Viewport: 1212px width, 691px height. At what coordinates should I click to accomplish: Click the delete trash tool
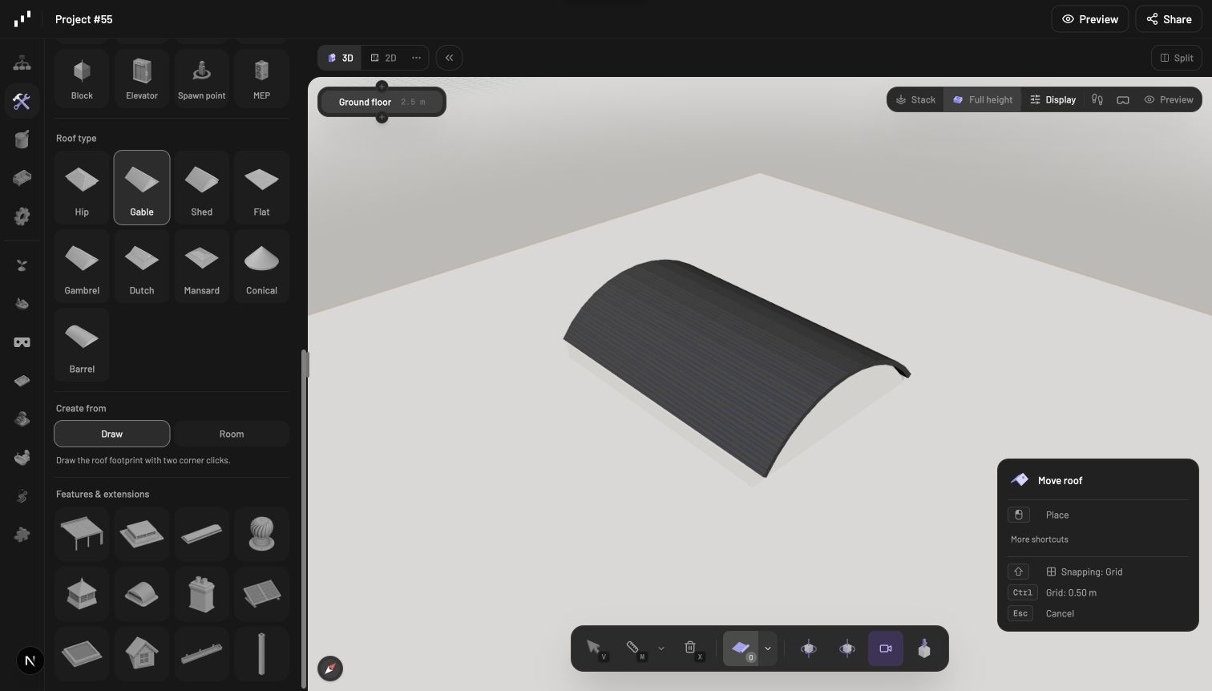690,649
